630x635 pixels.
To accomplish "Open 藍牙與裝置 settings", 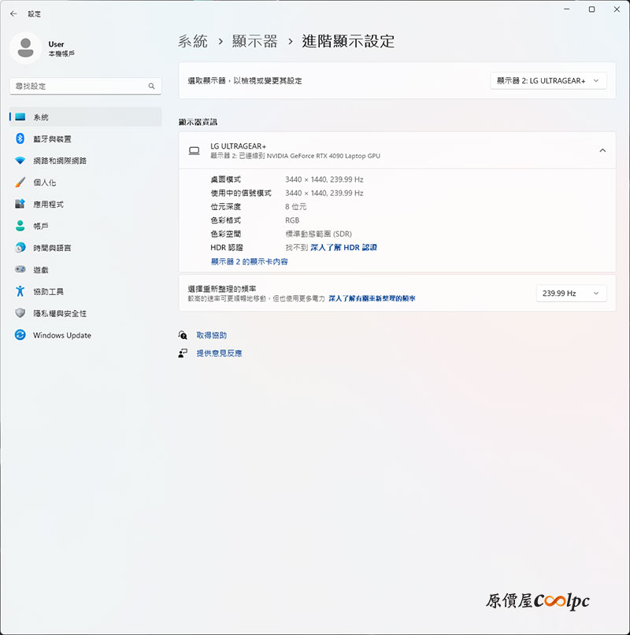I will (86, 138).
